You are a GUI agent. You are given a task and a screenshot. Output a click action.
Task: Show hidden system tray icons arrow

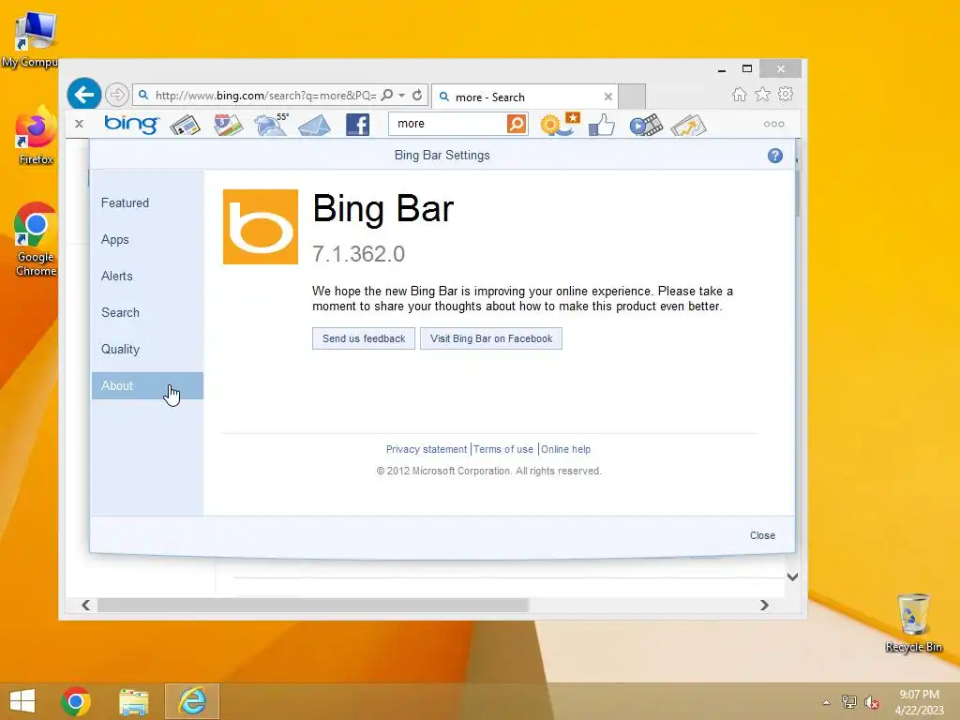pos(826,702)
